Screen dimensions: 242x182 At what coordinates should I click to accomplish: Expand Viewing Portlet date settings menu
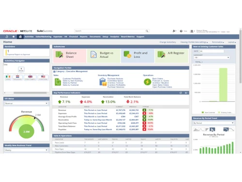[x=194, y=42]
